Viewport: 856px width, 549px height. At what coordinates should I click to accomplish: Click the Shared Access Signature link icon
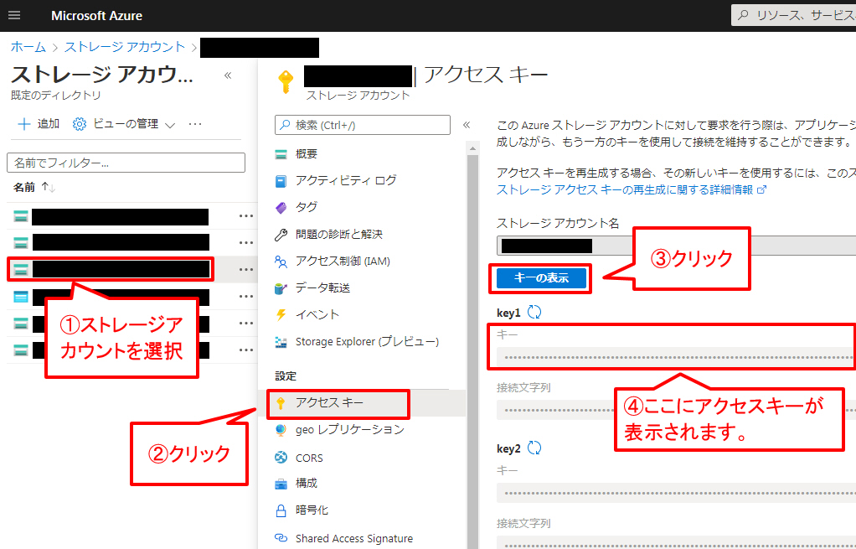pos(281,538)
